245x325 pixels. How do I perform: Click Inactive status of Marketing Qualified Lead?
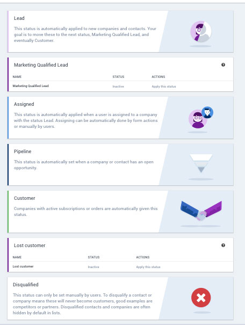[118, 86]
